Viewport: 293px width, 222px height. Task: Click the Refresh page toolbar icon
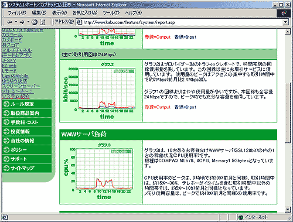coord(43,22)
